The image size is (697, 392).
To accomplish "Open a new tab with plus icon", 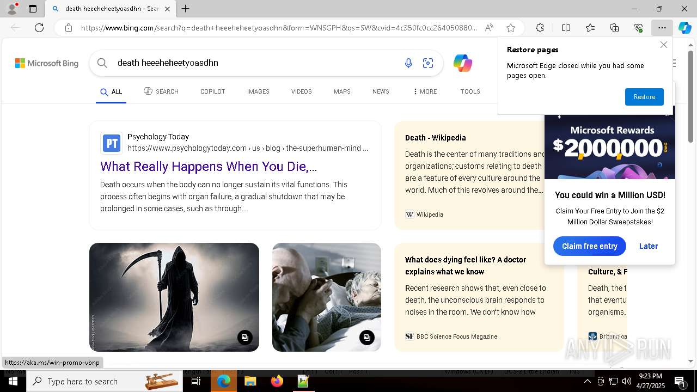I will tap(186, 9).
